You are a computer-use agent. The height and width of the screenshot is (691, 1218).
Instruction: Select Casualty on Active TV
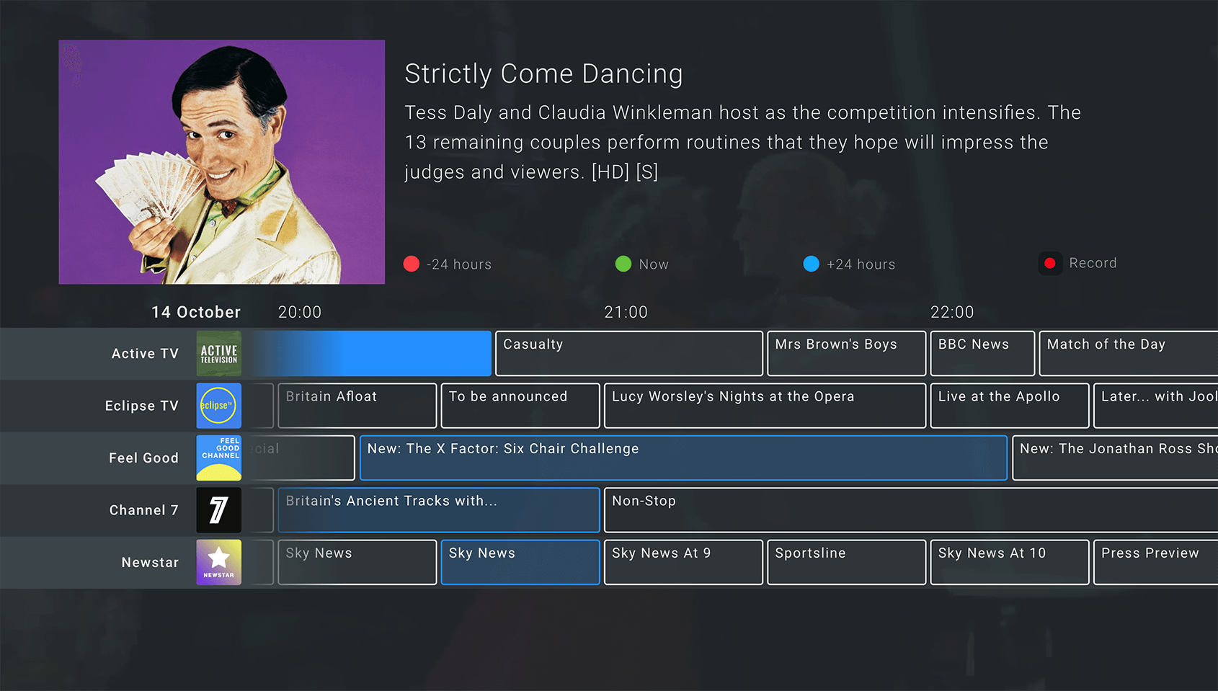click(629, 354)
